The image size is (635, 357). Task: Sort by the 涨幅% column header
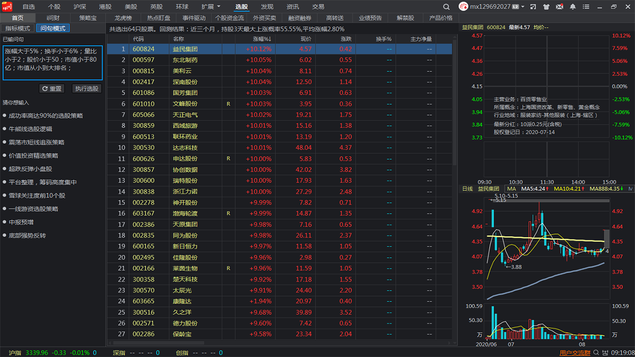coord(262,39)
